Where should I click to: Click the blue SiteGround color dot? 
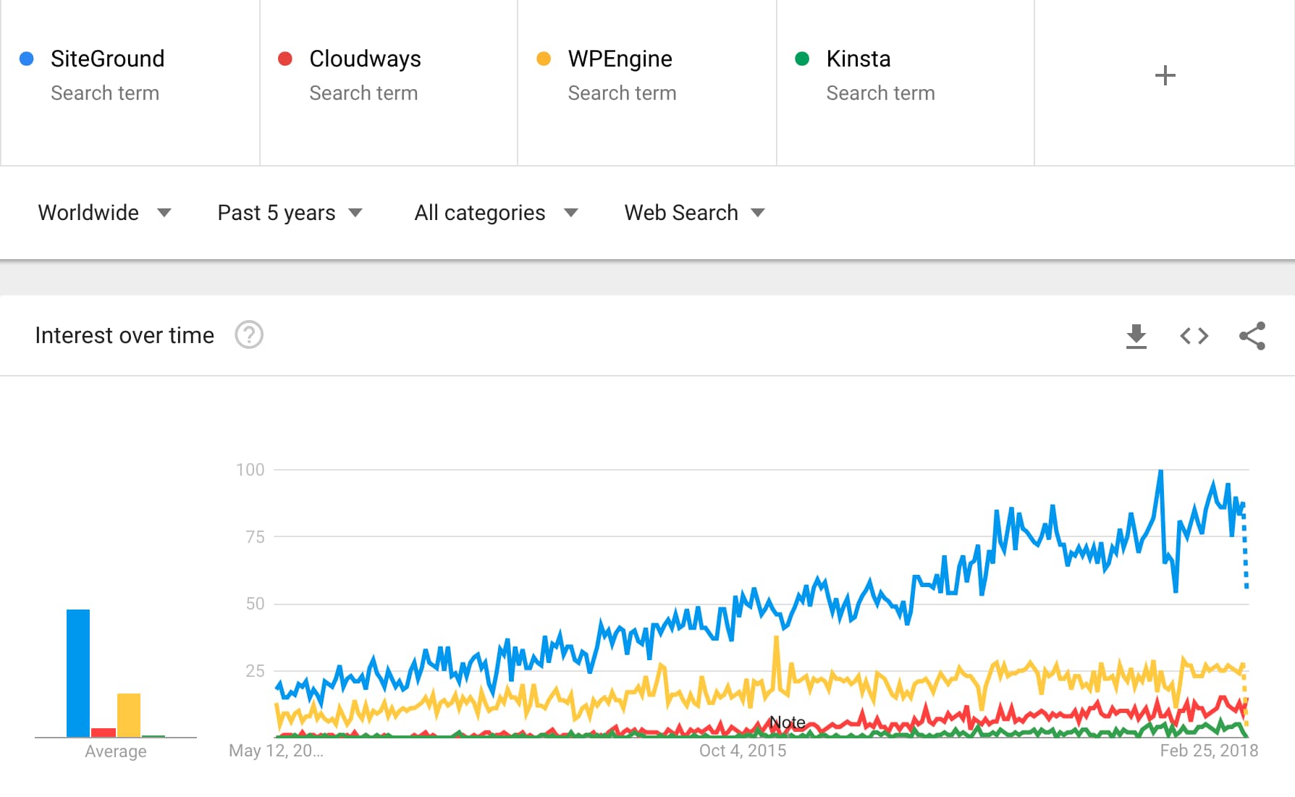(x=27, y=58)
